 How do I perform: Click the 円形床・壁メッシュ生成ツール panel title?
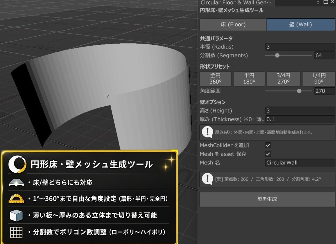pyautogui.click(x=231, y=10)
